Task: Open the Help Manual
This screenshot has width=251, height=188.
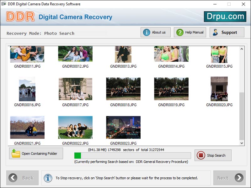Action: point(190,32)
